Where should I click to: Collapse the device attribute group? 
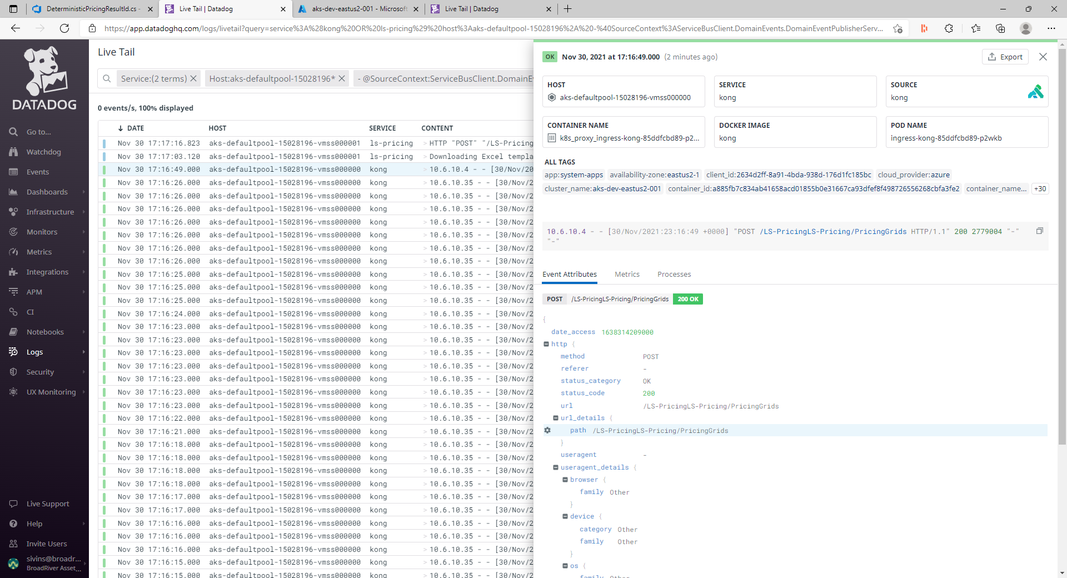tap(565, 516)
